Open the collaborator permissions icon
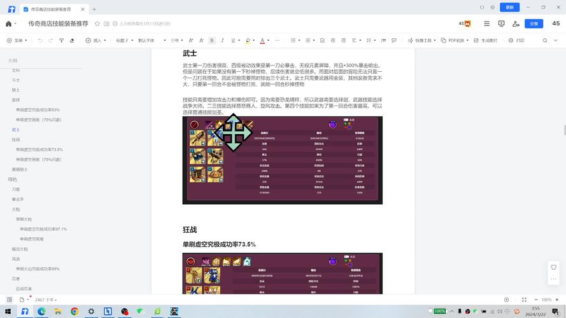The width and height of the screenshot is (566, 318). click(516, 24)
